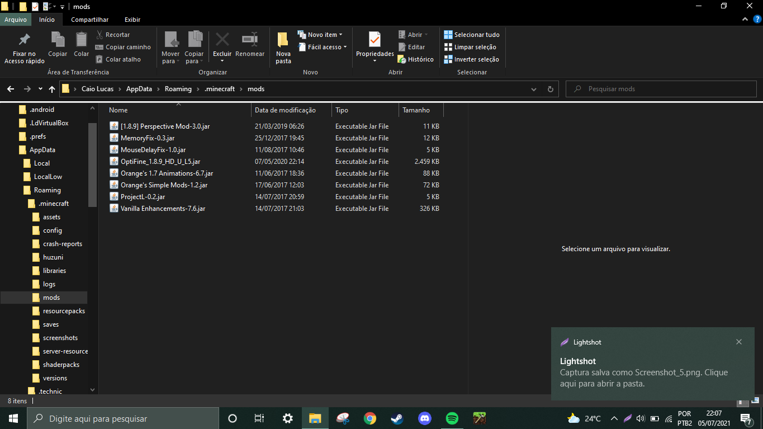Viewport: 763px width, 429px height.
Task: Open Google Chrome from the taskbar
Action: coord(370,418)
